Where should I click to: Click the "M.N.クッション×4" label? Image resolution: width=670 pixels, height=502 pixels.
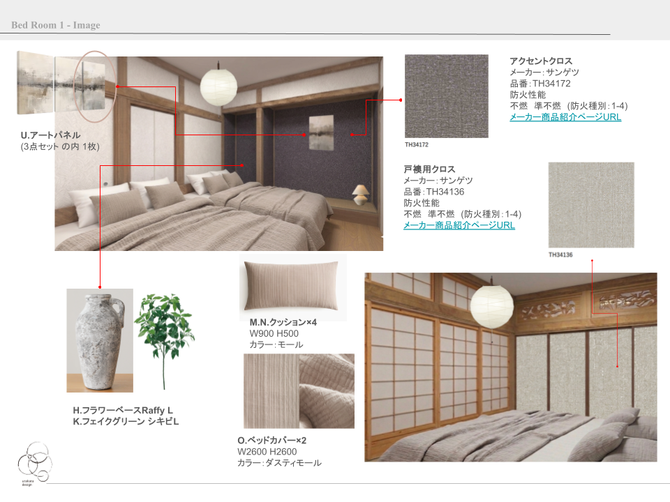pos(283,322)
